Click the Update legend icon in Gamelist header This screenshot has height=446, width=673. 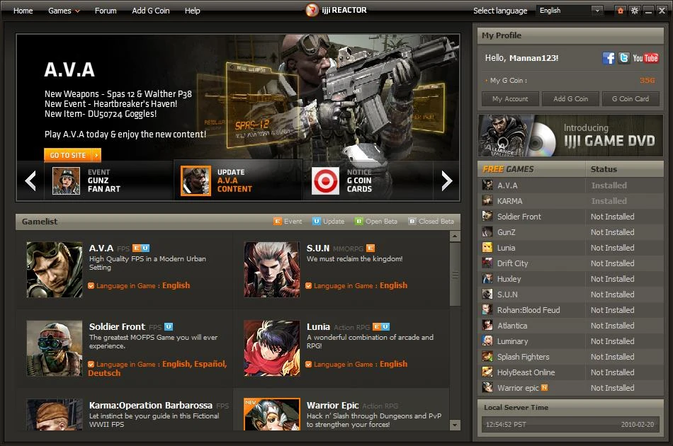tap(317, 222)
